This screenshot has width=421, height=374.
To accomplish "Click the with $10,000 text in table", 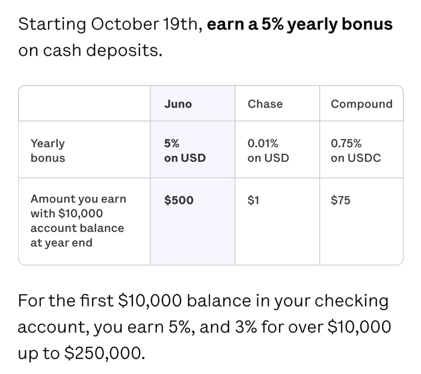I will (x=67, y=213).
